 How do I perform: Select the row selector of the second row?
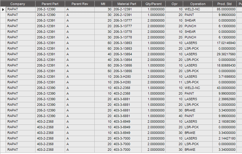coord(3,15)
